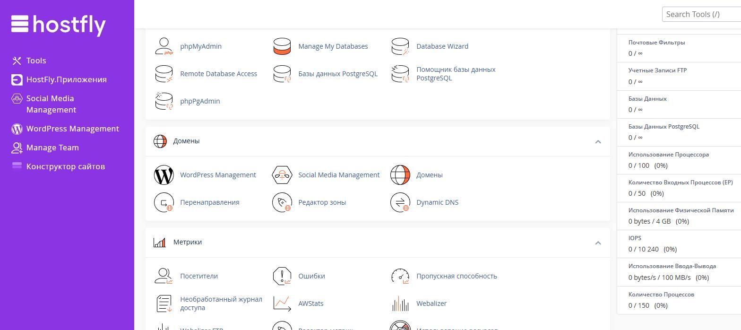Click the Manage Team person icon in sidebar

[17, 148]
